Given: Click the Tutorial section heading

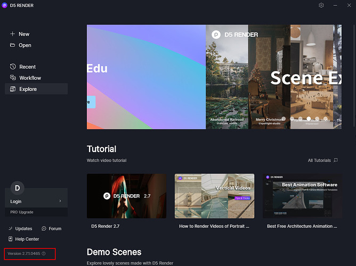Looking at the screenshot, I should [101, 149].
